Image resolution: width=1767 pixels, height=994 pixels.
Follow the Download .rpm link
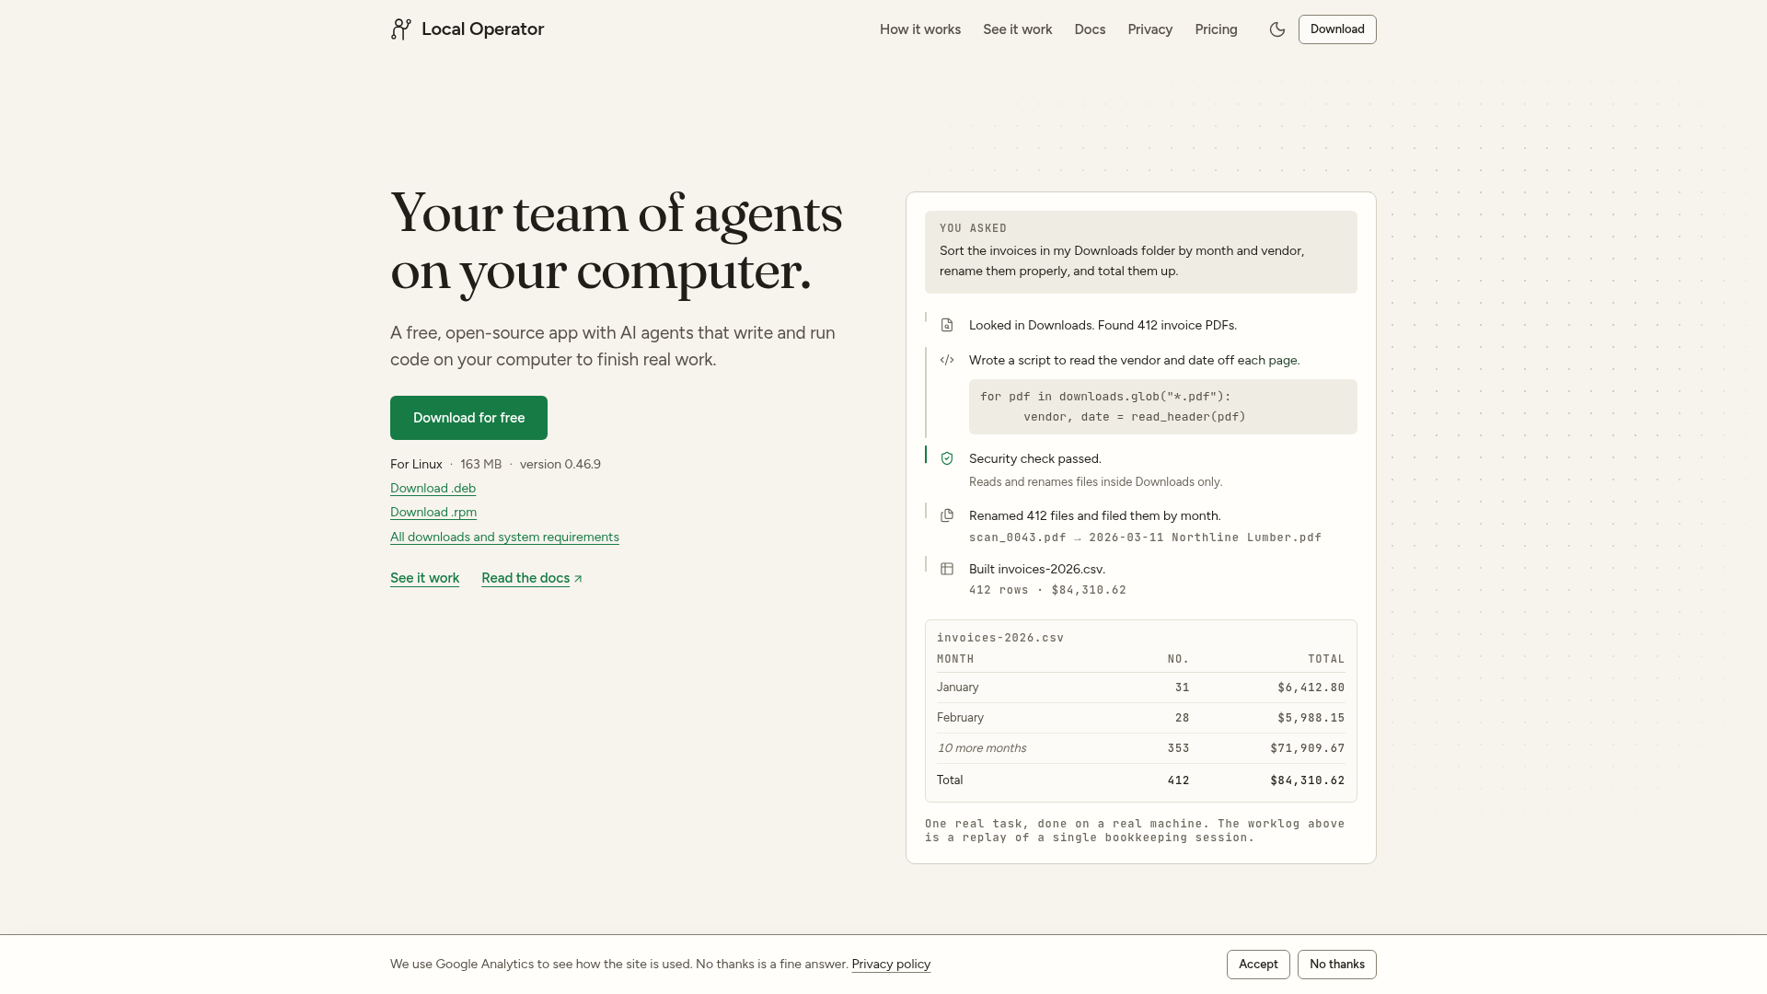click(x=433, y=513)
